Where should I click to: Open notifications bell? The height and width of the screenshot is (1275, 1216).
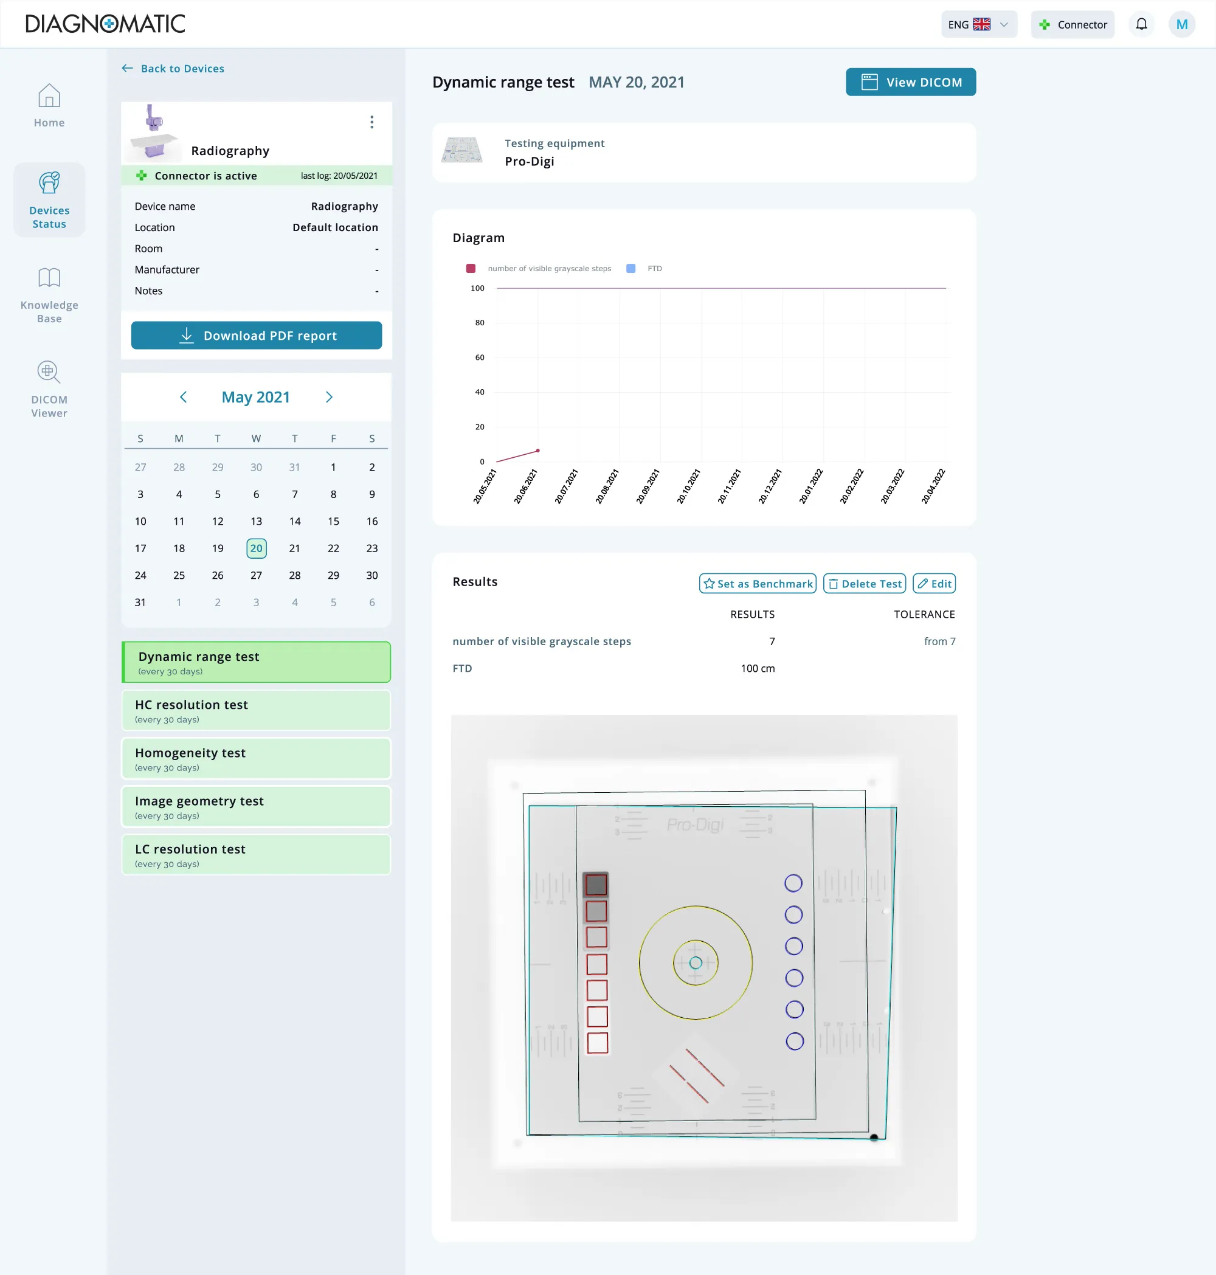pyautogui.click(x=1141, y=24)
